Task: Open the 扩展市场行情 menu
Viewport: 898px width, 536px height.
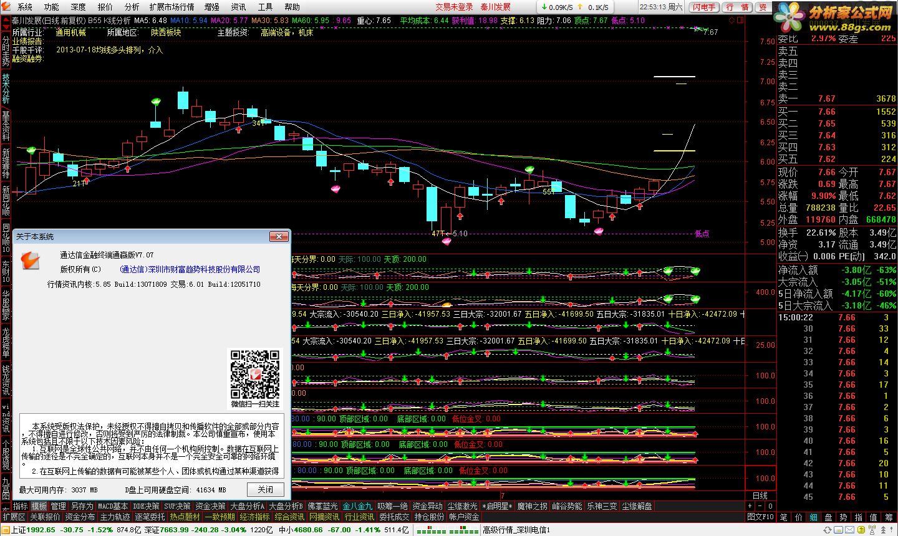Action: pyautogui.click(x=172, y=7)
